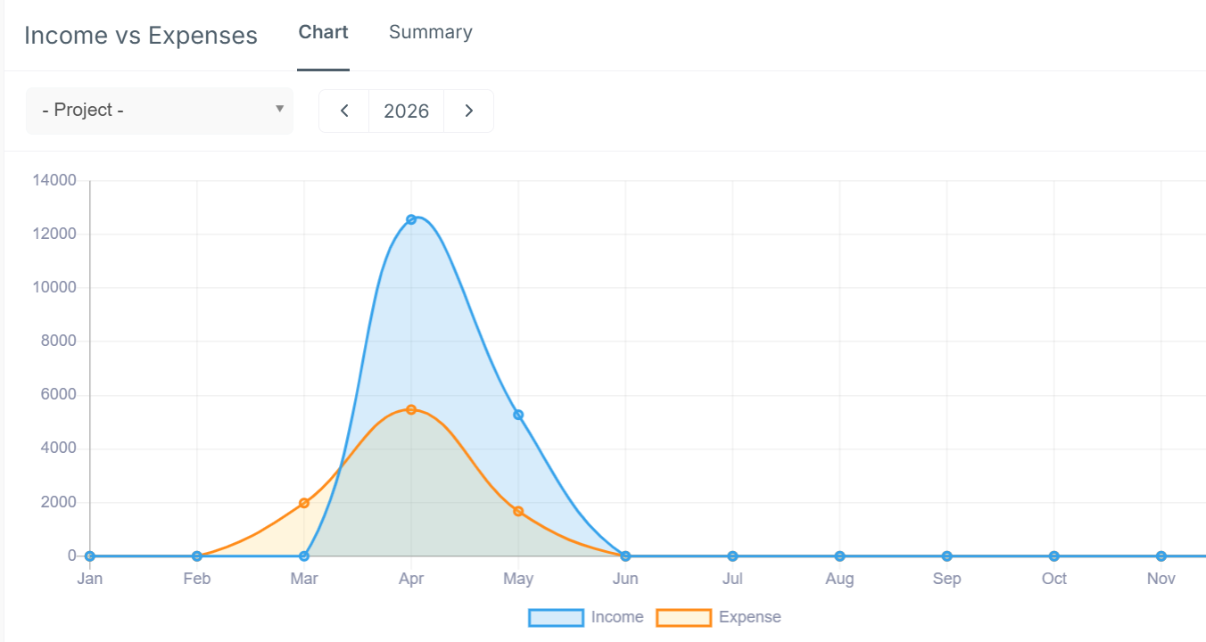Click the November data point
The width and height of the screenshot is (1206, 642).
click(x=1161, y=556)
